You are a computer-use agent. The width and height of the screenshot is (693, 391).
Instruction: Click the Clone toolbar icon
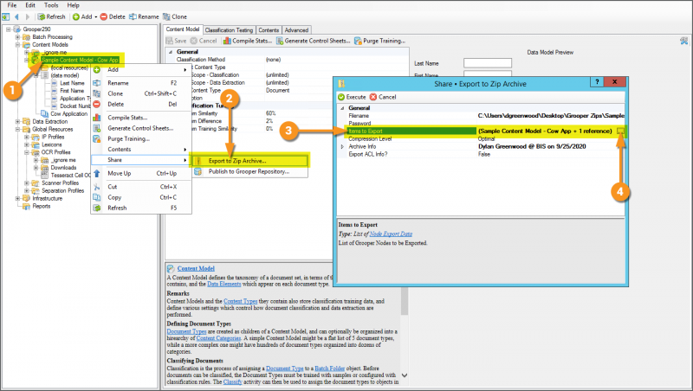click(x=166, y=16)
